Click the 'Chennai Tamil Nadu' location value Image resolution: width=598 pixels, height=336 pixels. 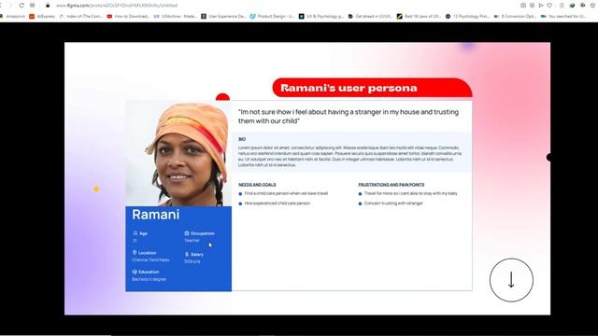150,259
